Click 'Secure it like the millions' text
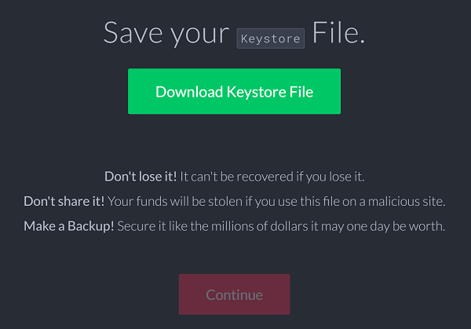This screenshot has height=329, width=471. pyautogui.click(x=185, y=226)
